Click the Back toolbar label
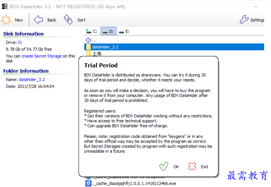Screen dimensions: 271x187 pyautogui.click(x=52, y=20)
